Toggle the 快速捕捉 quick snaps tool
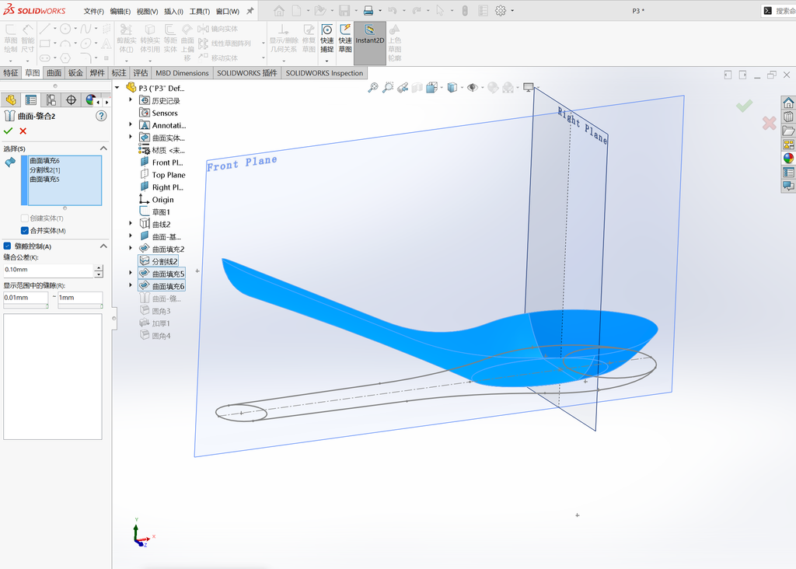Viewport: 796px width, 569px height. click(327, 39)
